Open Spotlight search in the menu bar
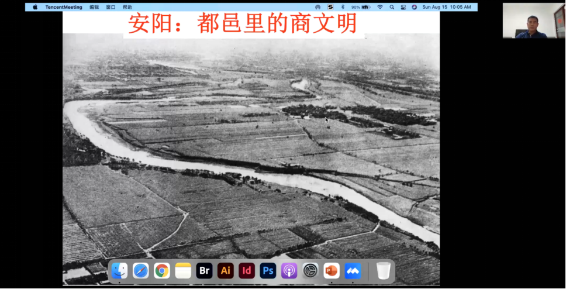 (x=392, y=7)
